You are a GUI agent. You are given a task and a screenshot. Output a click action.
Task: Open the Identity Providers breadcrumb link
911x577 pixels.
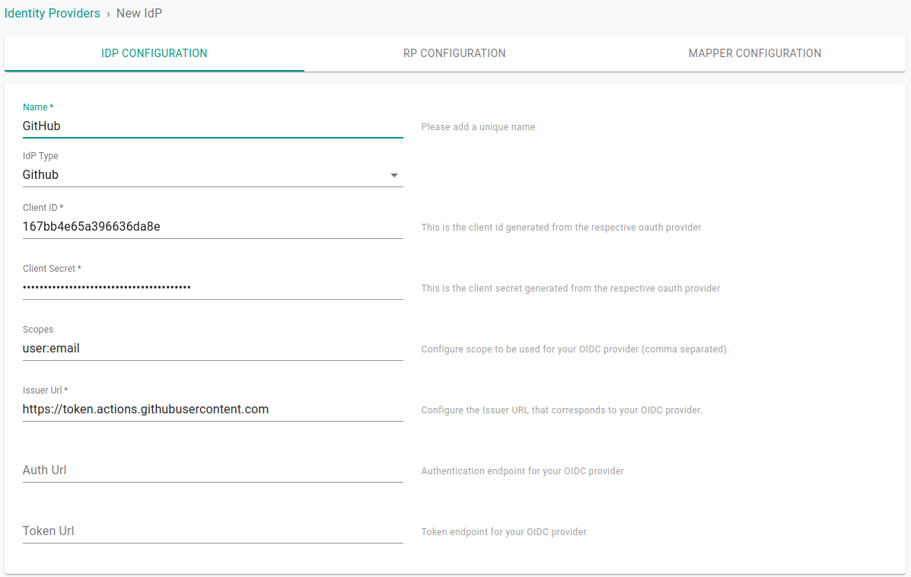pyautogui.click(x=53, y=14)
